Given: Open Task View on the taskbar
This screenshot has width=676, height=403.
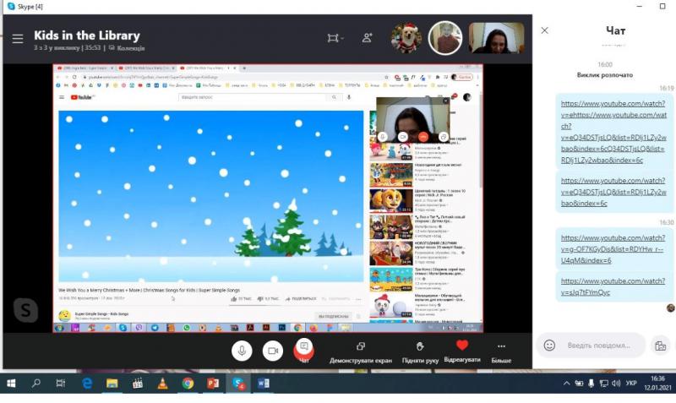Looking at the screenshot, I should [x=61, y=384].
